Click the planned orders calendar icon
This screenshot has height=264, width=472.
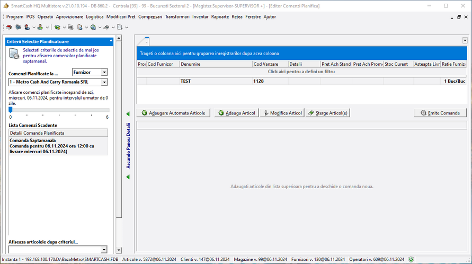(x=14, y=54)
